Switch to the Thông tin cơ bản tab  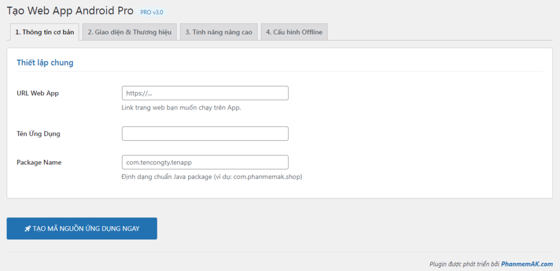(44, 32)
